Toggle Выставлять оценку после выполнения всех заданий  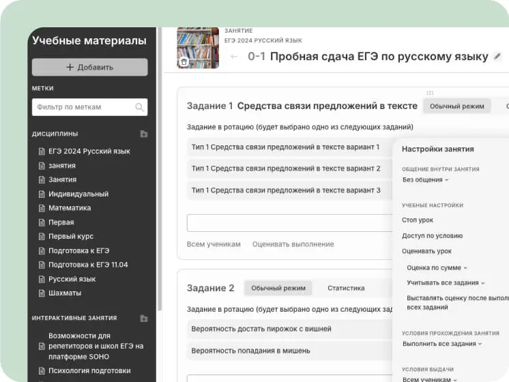tap(458, 302)
